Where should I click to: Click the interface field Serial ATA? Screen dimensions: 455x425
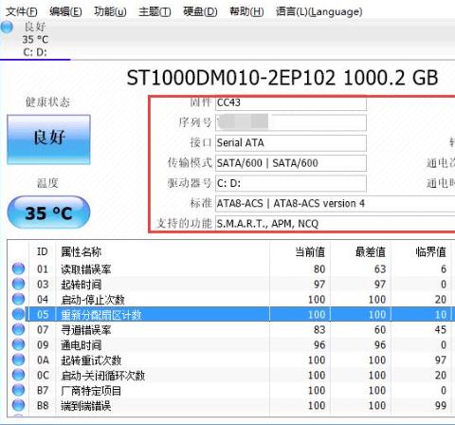point(291,143)
